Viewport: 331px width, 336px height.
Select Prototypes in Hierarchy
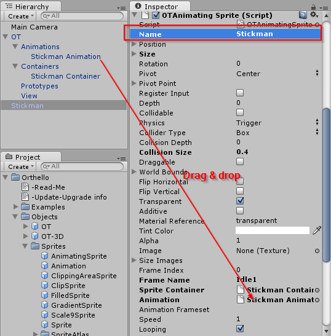[x=39, y=86]
